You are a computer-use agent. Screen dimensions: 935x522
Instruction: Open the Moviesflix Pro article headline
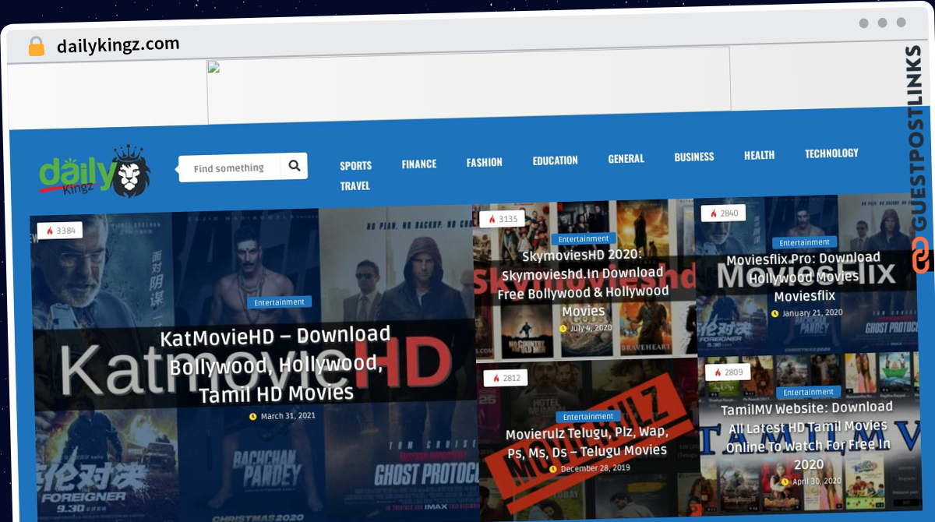804,277
